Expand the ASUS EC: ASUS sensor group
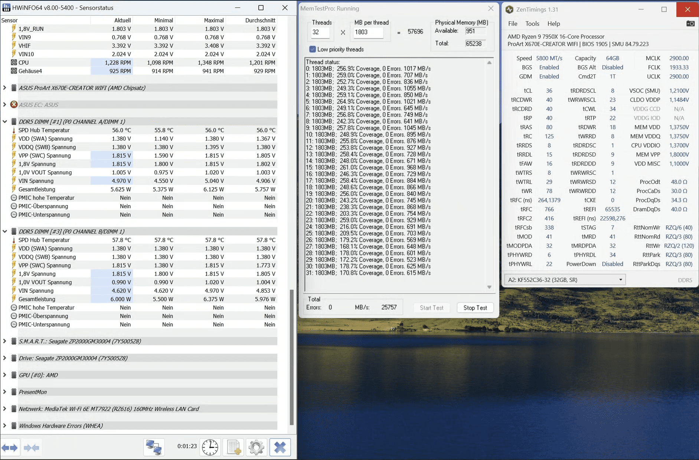Screen dimensions: 699x460 coord(4,105)
